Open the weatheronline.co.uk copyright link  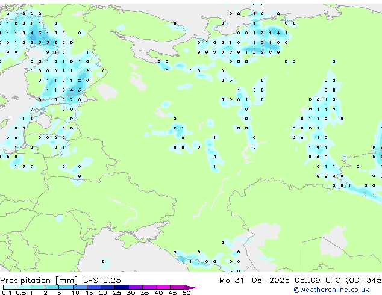pyautogui.click(x=331, y=290)
